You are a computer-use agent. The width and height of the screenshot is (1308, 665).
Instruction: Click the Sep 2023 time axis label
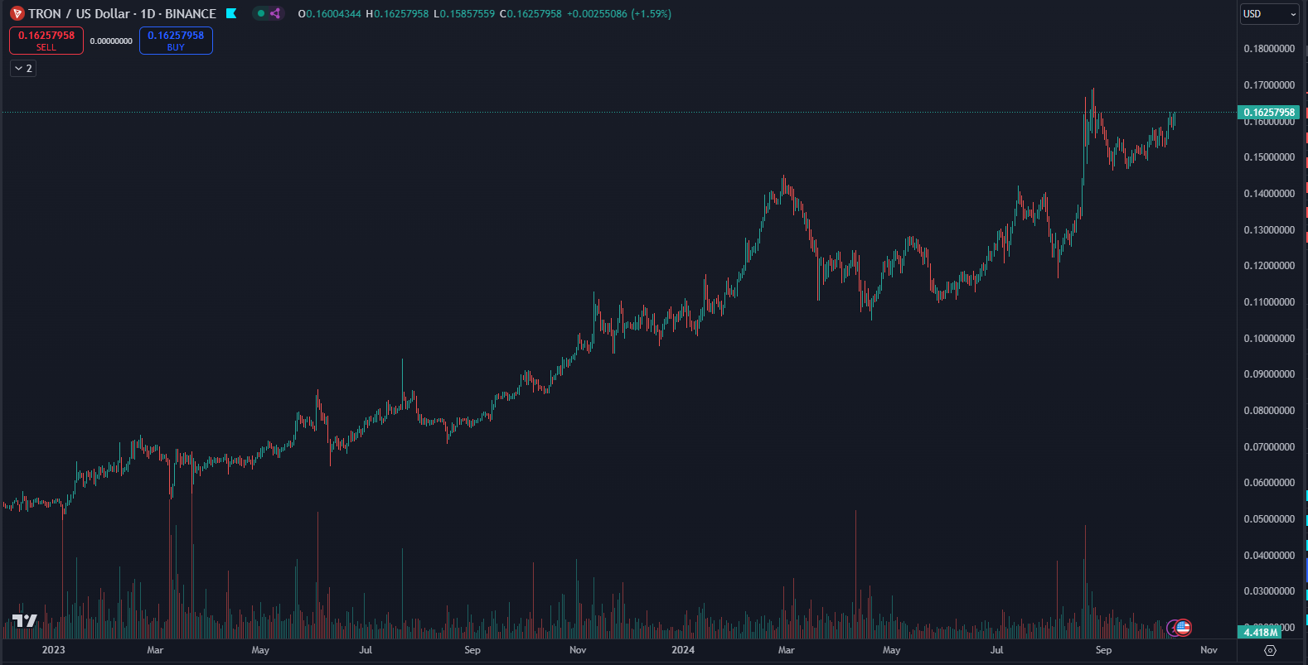[x=472, y=650]
